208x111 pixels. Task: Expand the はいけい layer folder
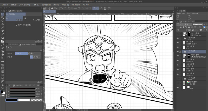(183, 79)
